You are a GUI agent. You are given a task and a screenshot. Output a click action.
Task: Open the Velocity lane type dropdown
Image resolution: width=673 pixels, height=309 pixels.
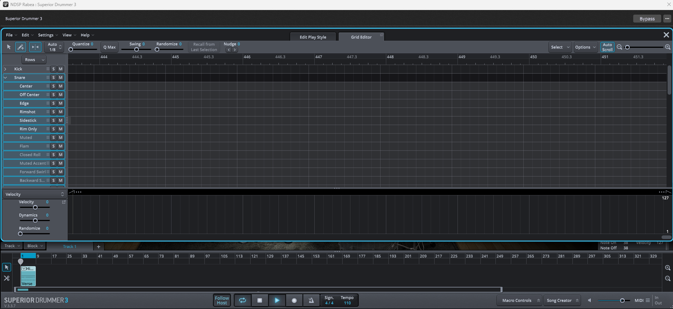click(35, 194)
